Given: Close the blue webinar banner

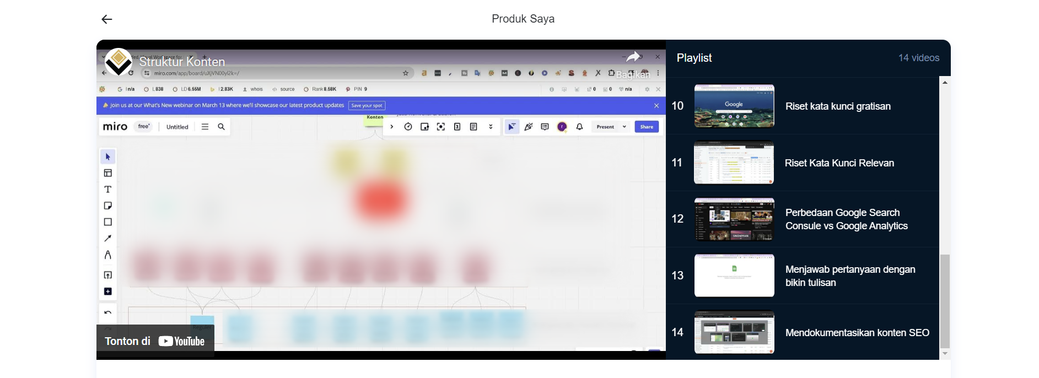Looking at the screenshot, I should (656, 105).
